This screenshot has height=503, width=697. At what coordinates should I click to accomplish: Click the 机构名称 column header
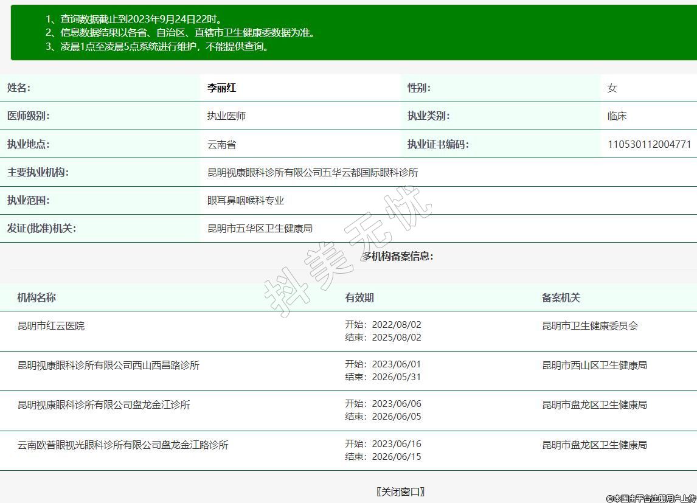pos(36,298)
